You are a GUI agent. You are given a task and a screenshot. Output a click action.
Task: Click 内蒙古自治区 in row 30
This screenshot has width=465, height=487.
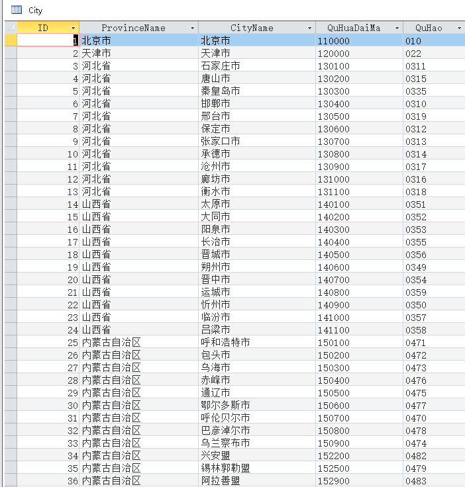click(x=138, y=405)
